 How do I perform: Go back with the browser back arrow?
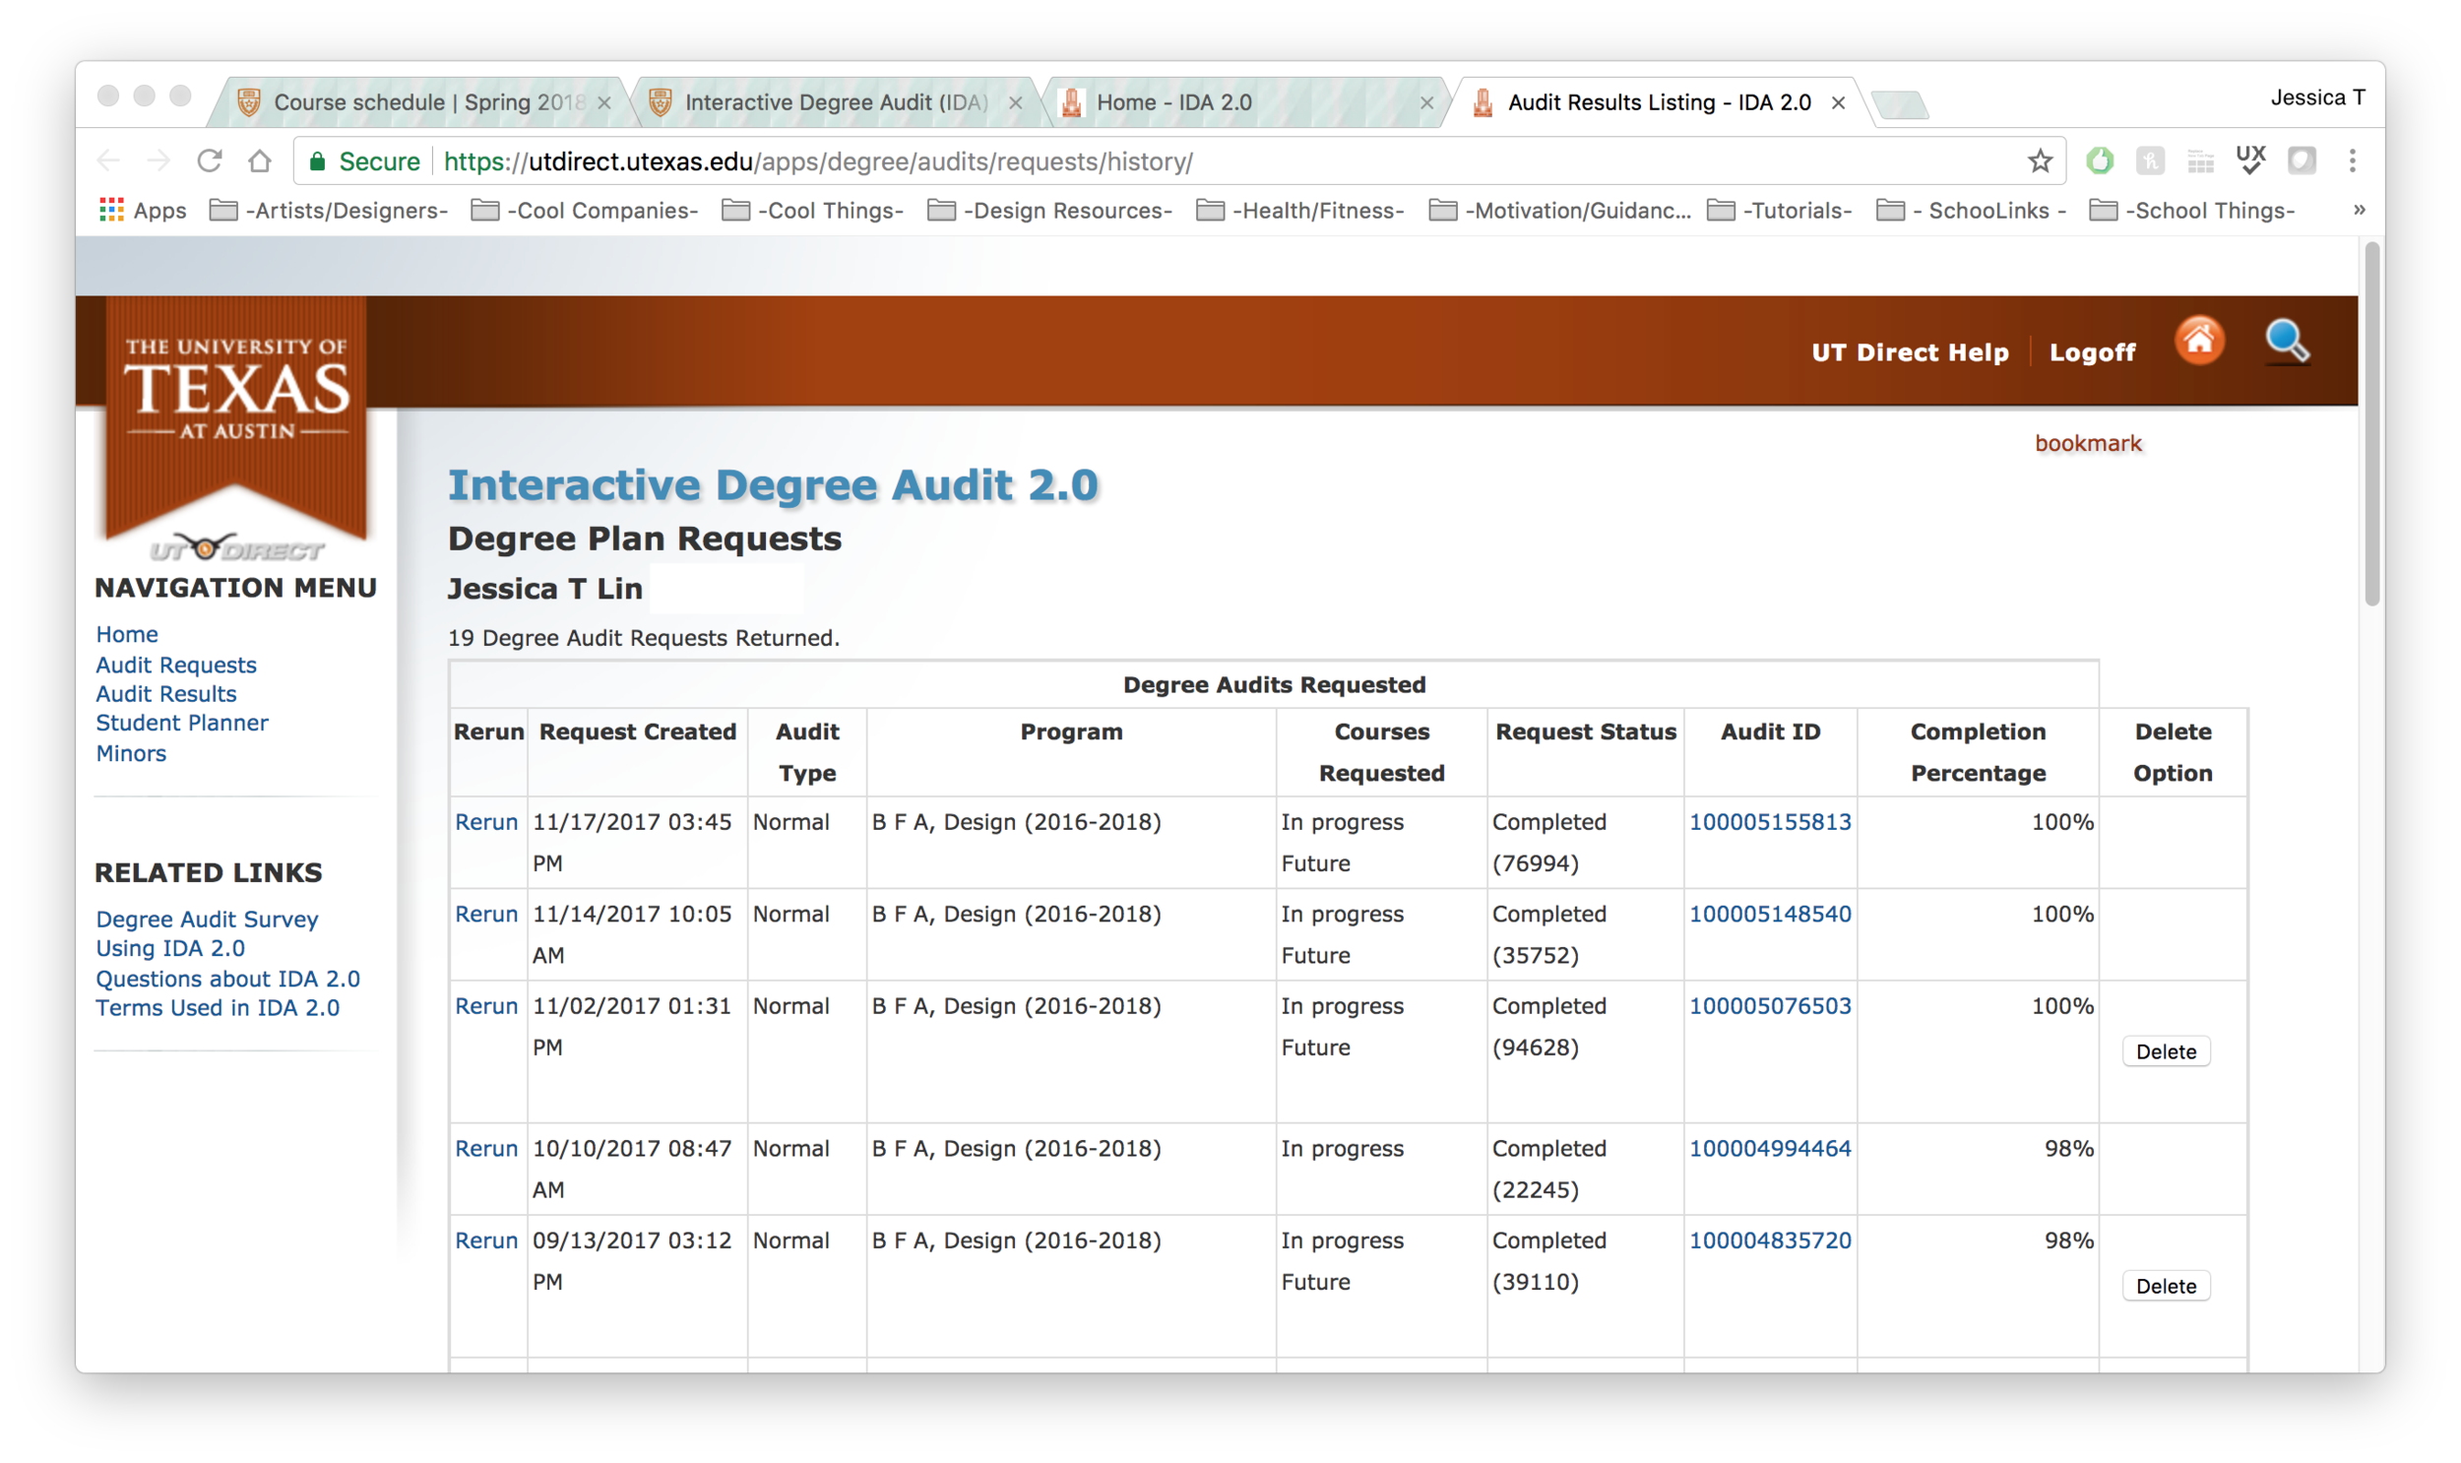[108, 160]
